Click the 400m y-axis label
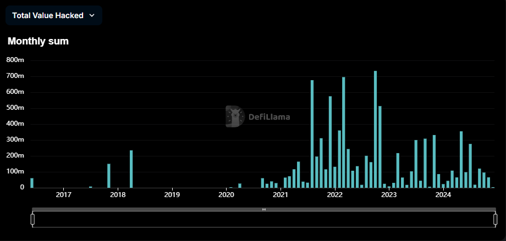 pyautogui.click(x=15, y=124)
